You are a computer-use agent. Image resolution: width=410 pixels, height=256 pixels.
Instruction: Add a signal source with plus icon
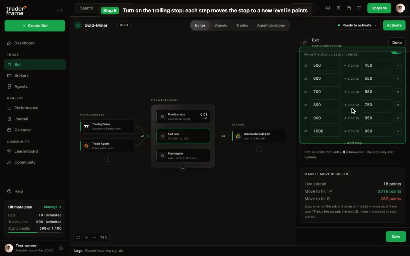pyautogui.click(x=107, y=159)
